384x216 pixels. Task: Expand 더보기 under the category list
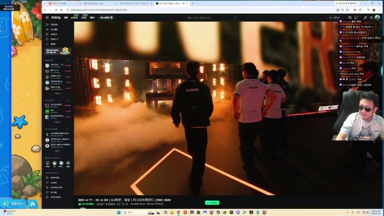pyautogui.click(x=58, y=122)
